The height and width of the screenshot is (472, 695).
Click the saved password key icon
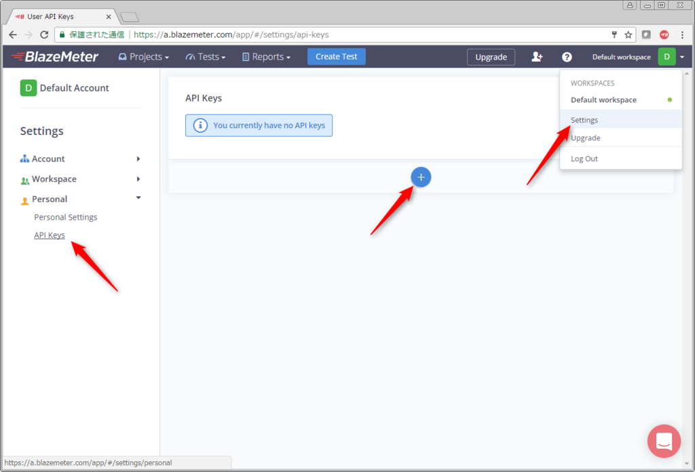coord(614,35)
